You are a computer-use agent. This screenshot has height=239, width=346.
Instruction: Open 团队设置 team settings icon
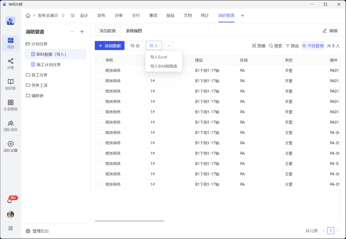click(x=10, y=144)
